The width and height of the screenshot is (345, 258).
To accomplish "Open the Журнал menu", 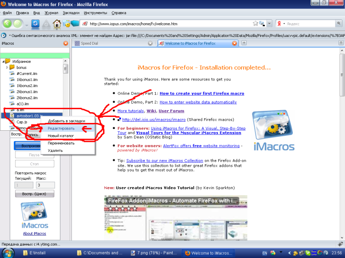I will (x=51, y=13).
